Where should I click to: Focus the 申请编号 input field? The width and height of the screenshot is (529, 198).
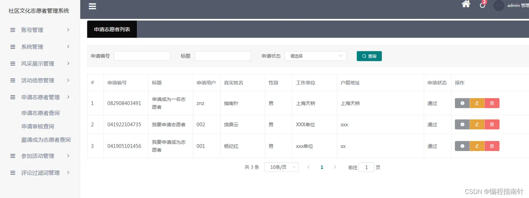[142, 56]
